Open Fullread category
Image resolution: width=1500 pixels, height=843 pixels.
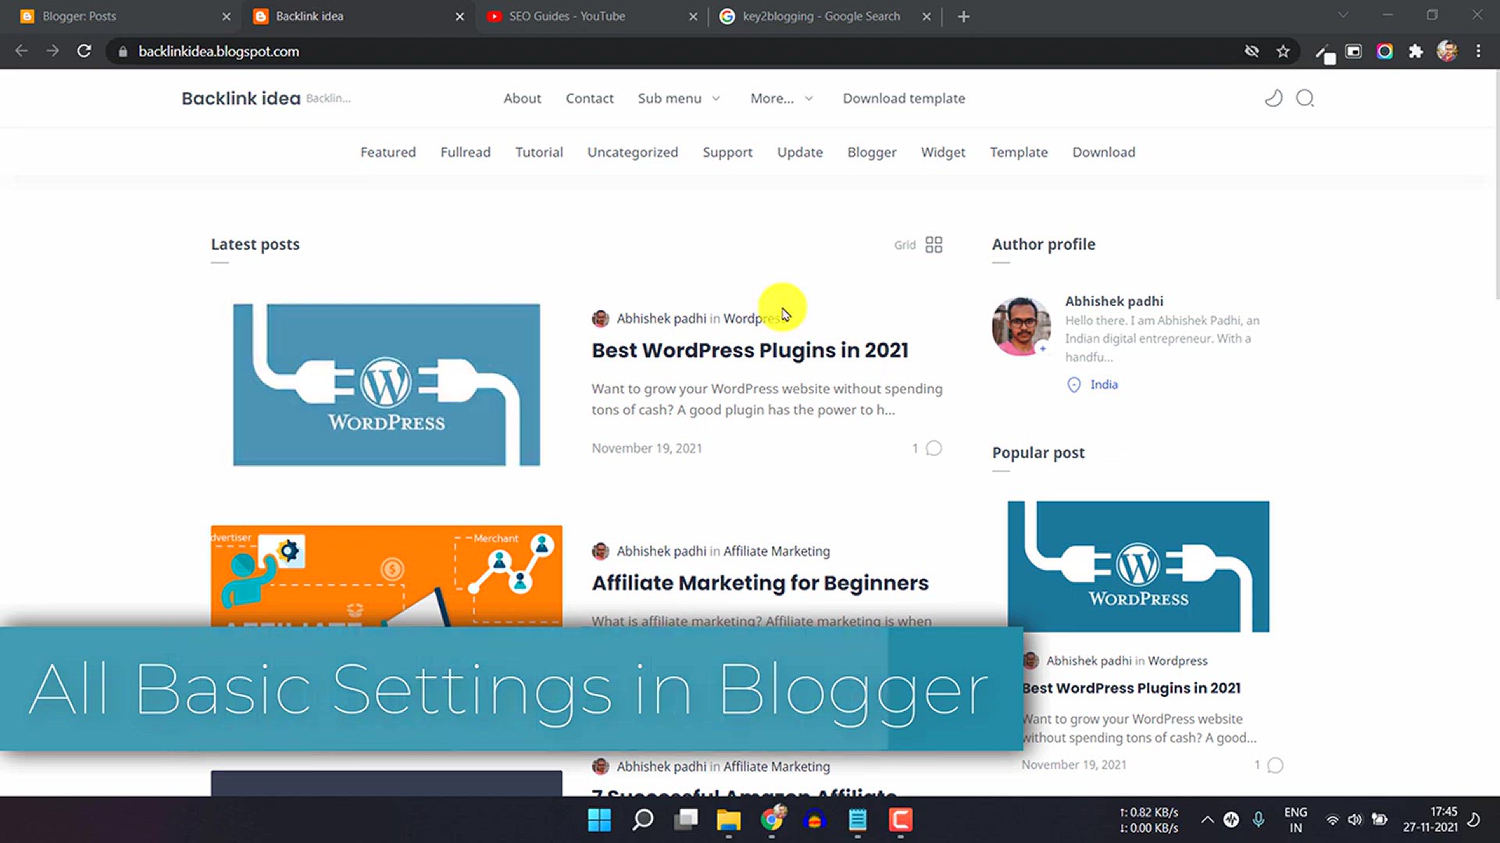click(466, 152)
